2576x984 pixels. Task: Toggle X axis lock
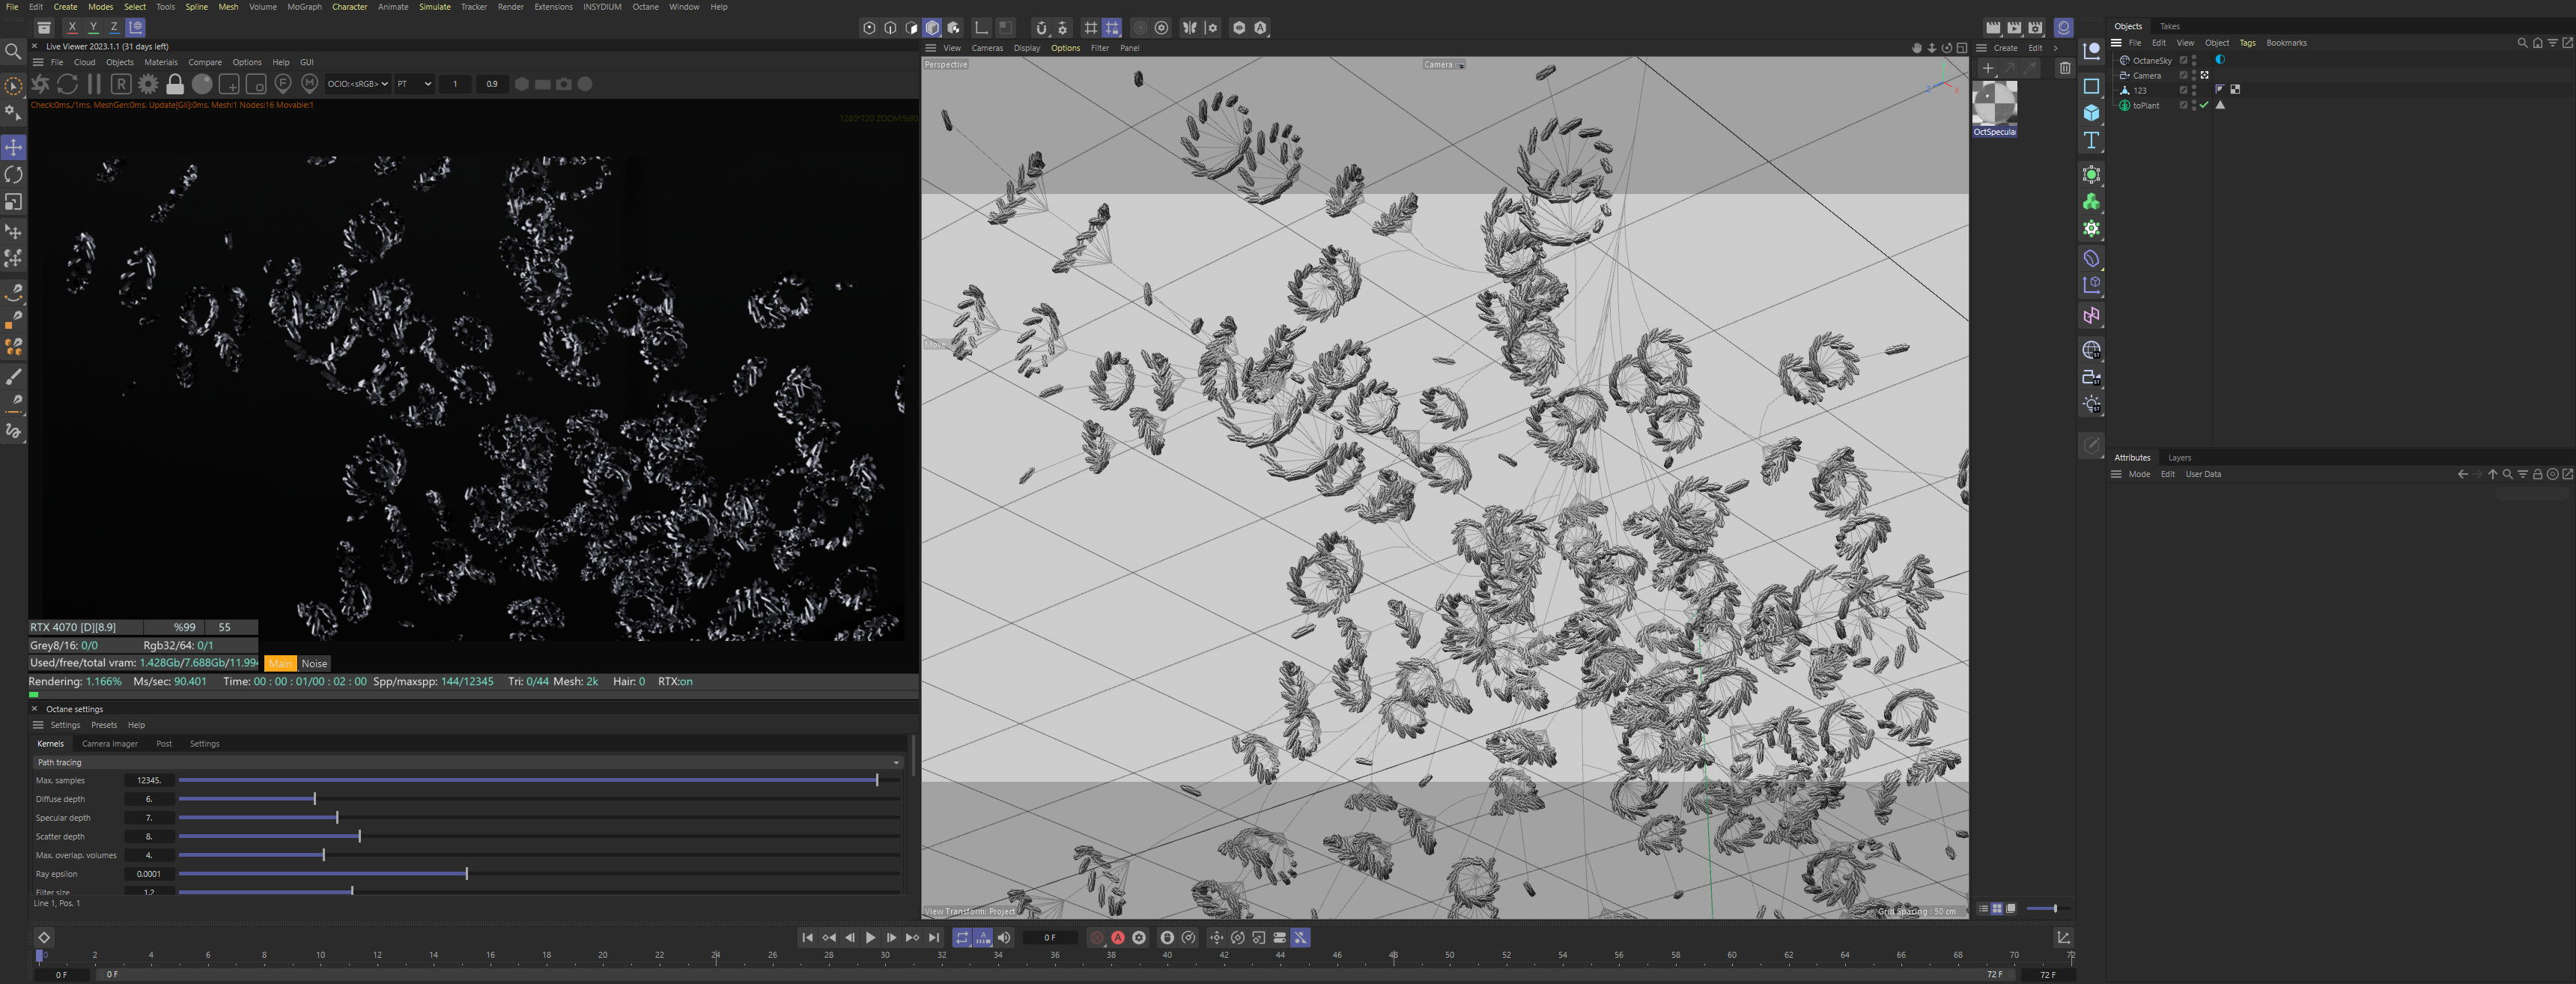pyautogui.click(x=72, y=27)
